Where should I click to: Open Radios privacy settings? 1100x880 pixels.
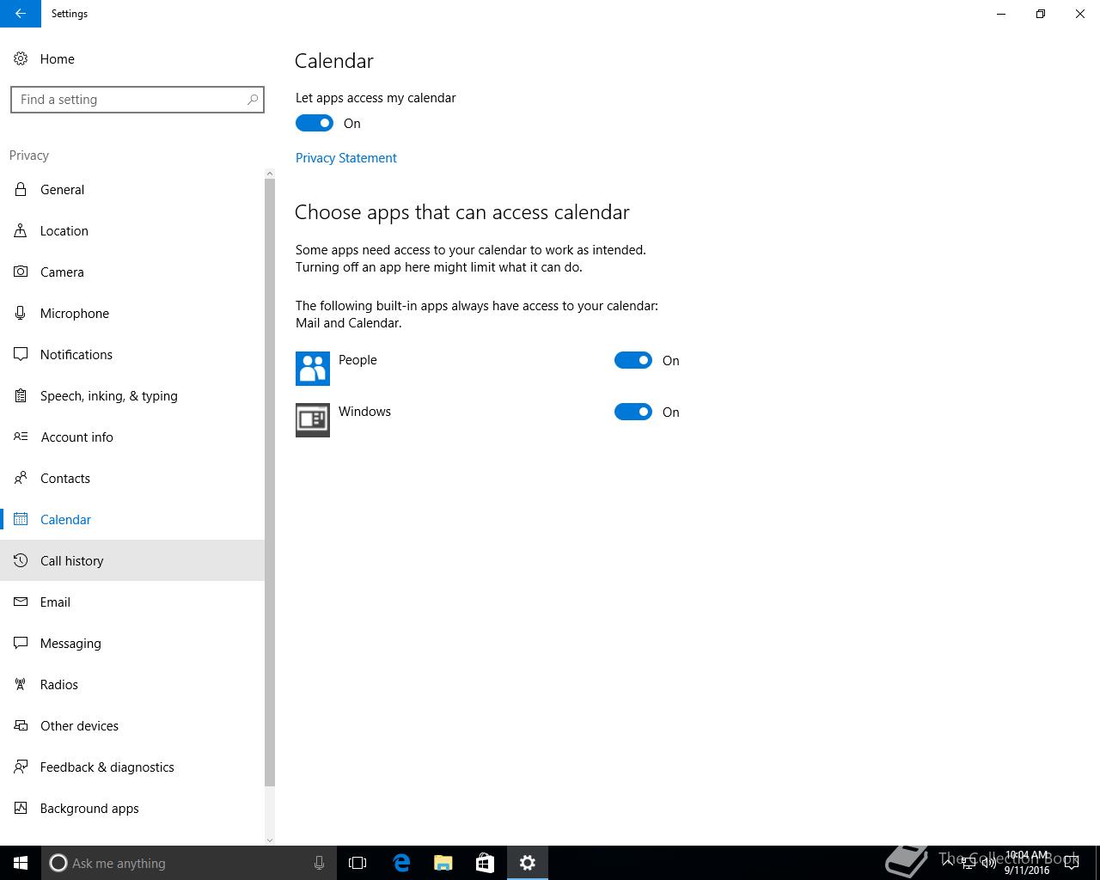click(132, 684)
